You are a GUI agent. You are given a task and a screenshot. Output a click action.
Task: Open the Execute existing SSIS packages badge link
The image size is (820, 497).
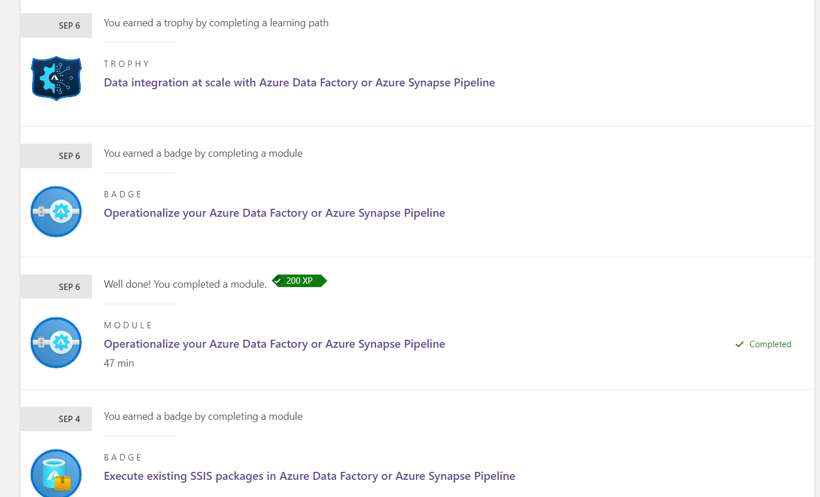(309, 476)
